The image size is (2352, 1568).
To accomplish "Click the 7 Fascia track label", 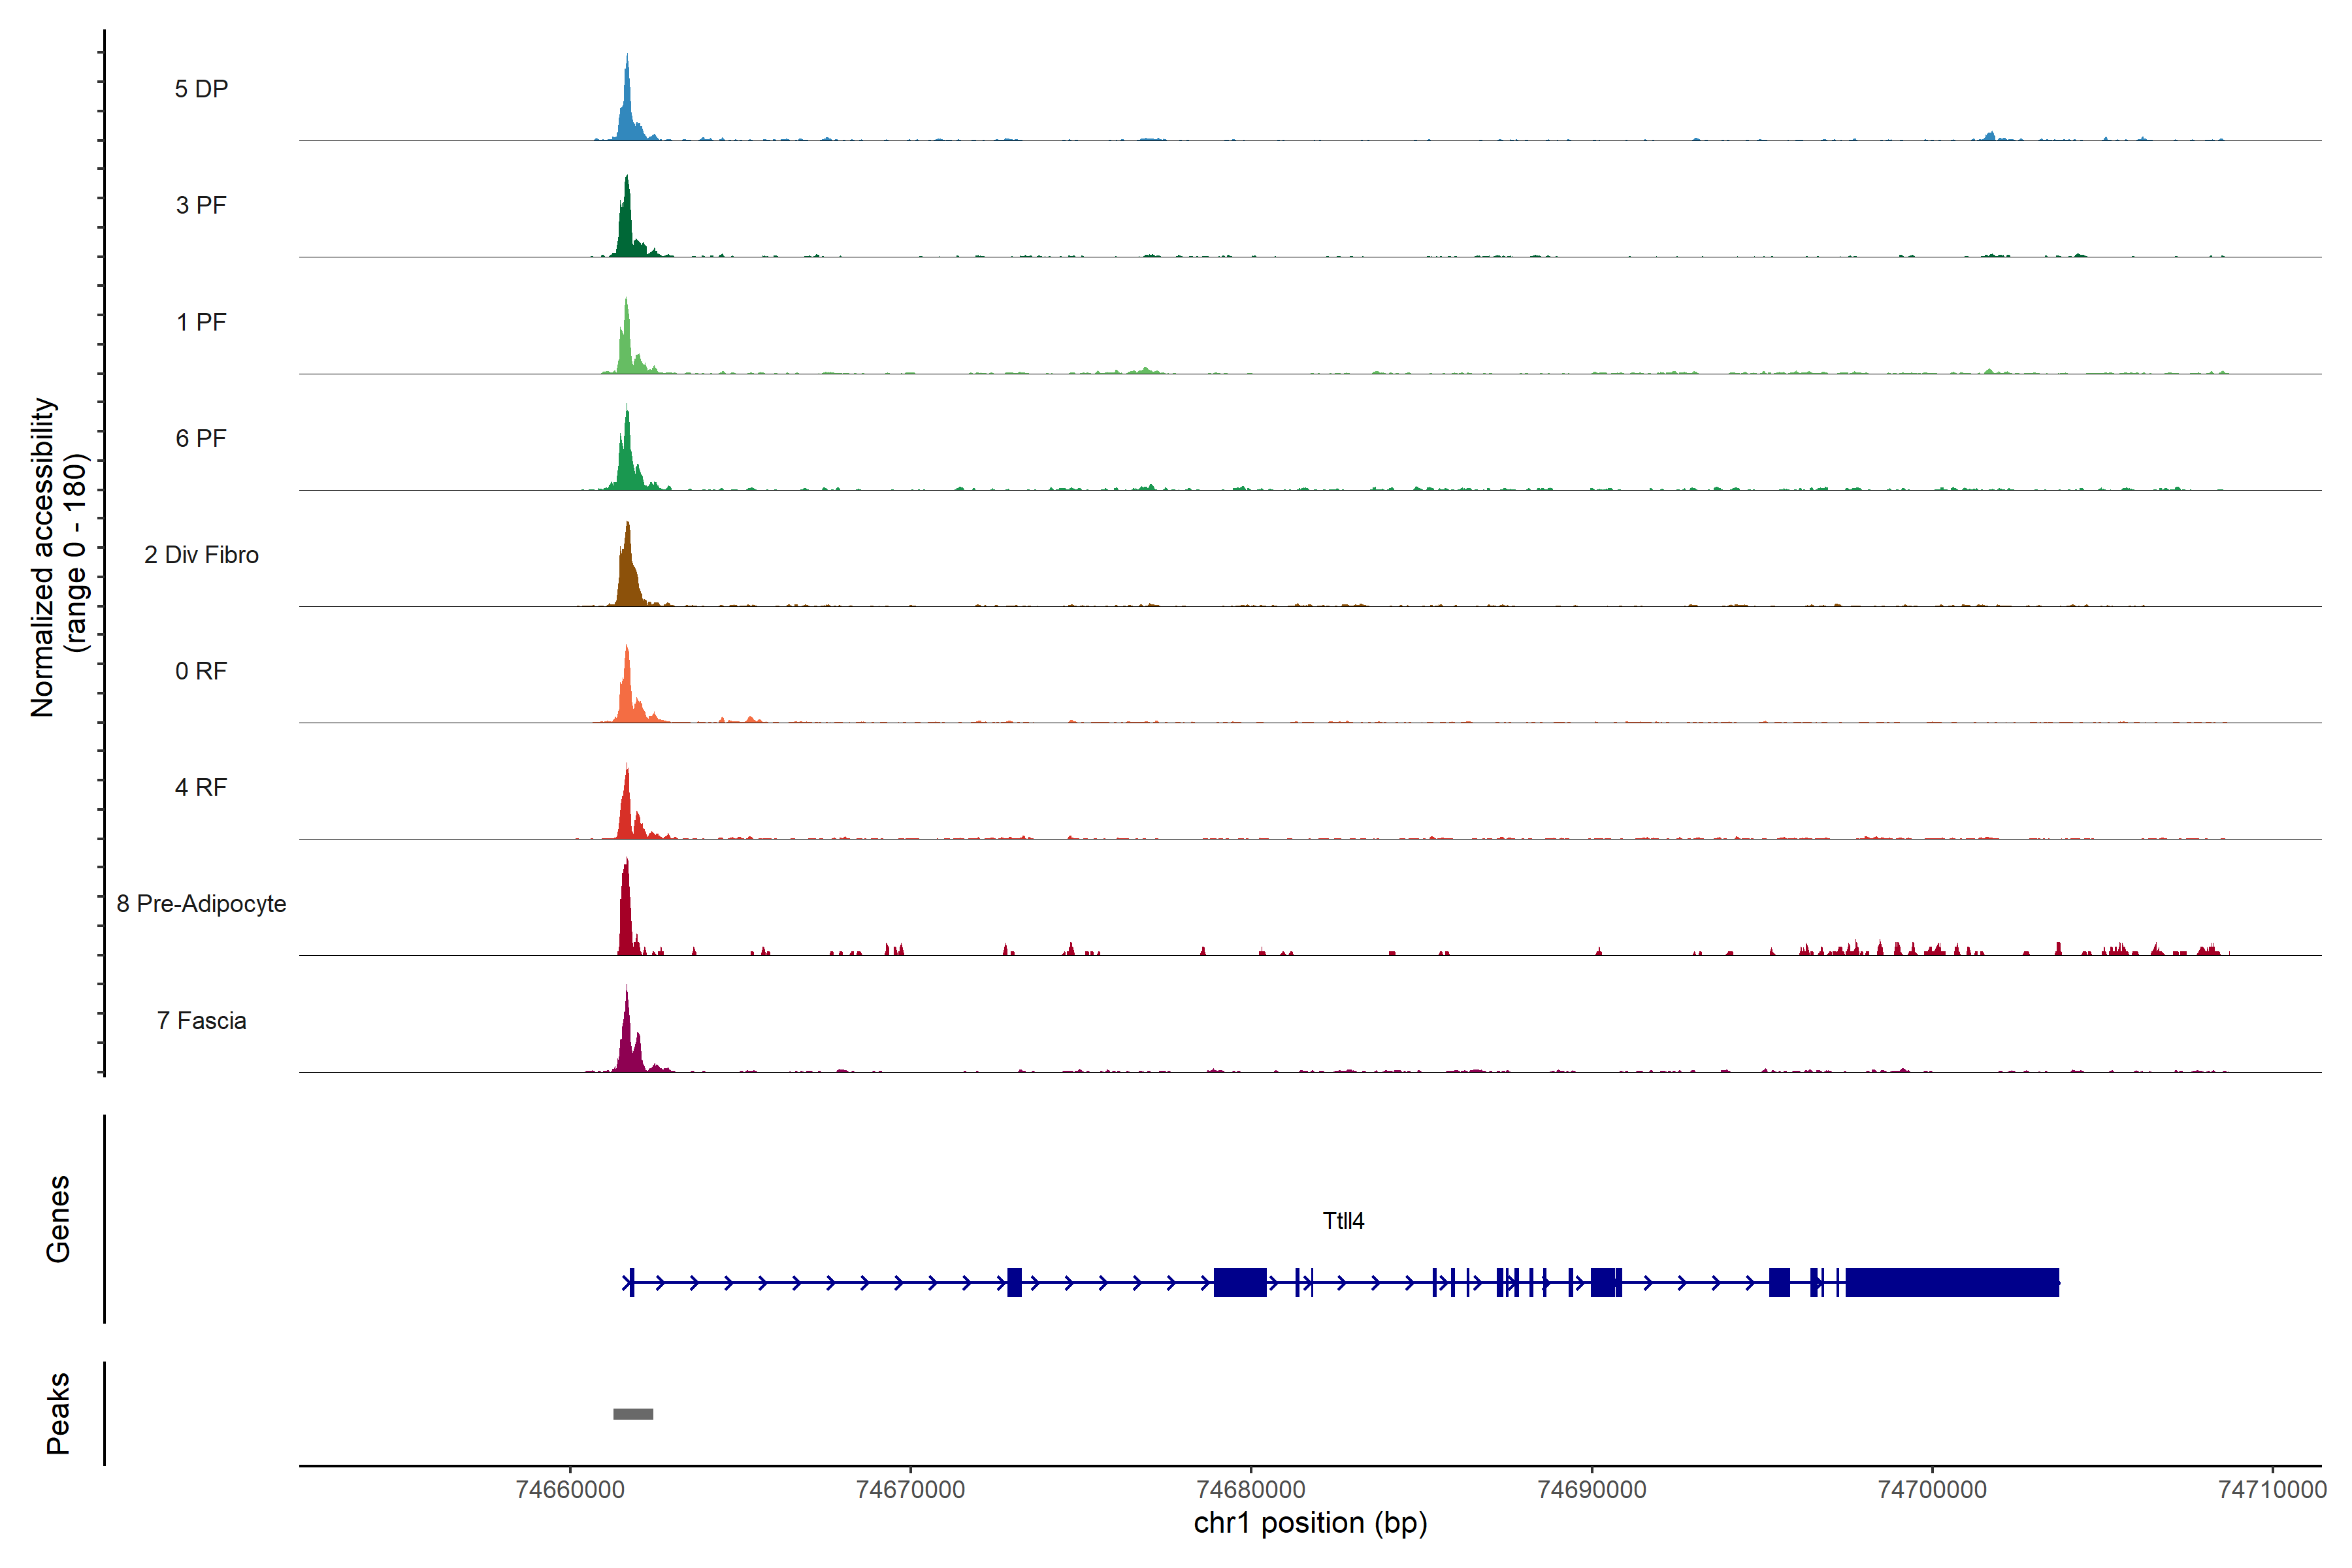I will point(201,1020).
